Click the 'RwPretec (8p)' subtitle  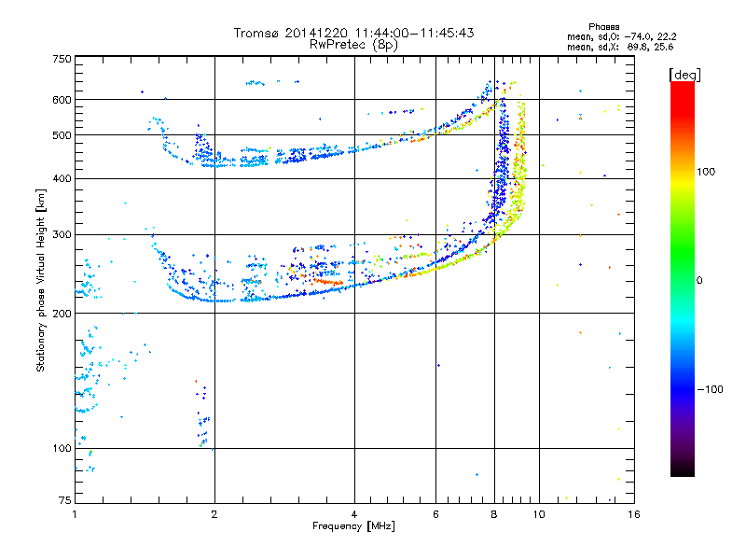click(x=353, y=45)
